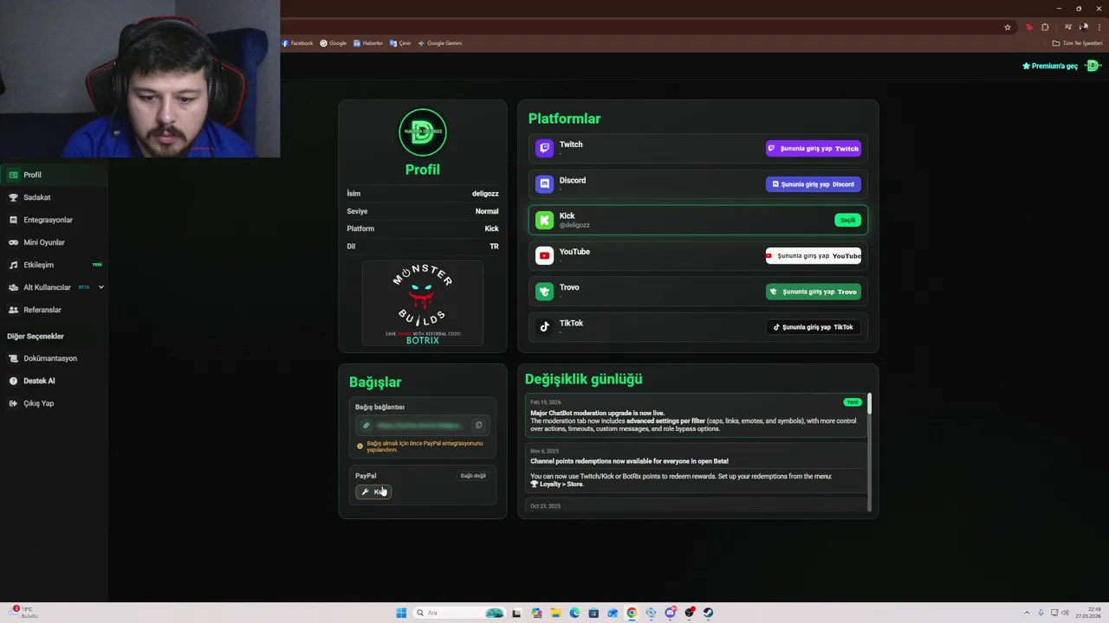The width and height of the screenshot is (1109, 623).
Task: Click the Nov 6, 2025 changelog entry
Action: pyautogui.click(x=697, y=468)
